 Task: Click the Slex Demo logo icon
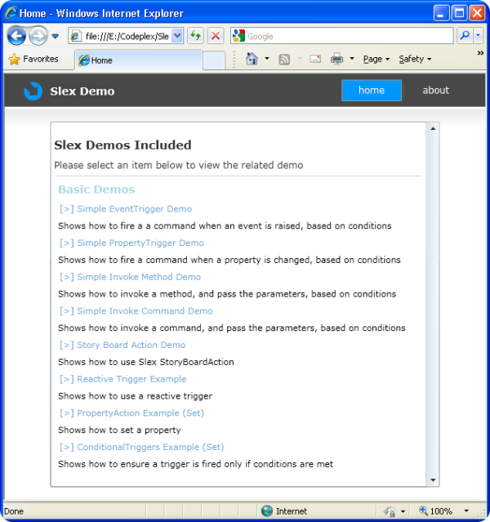(33, 91)
